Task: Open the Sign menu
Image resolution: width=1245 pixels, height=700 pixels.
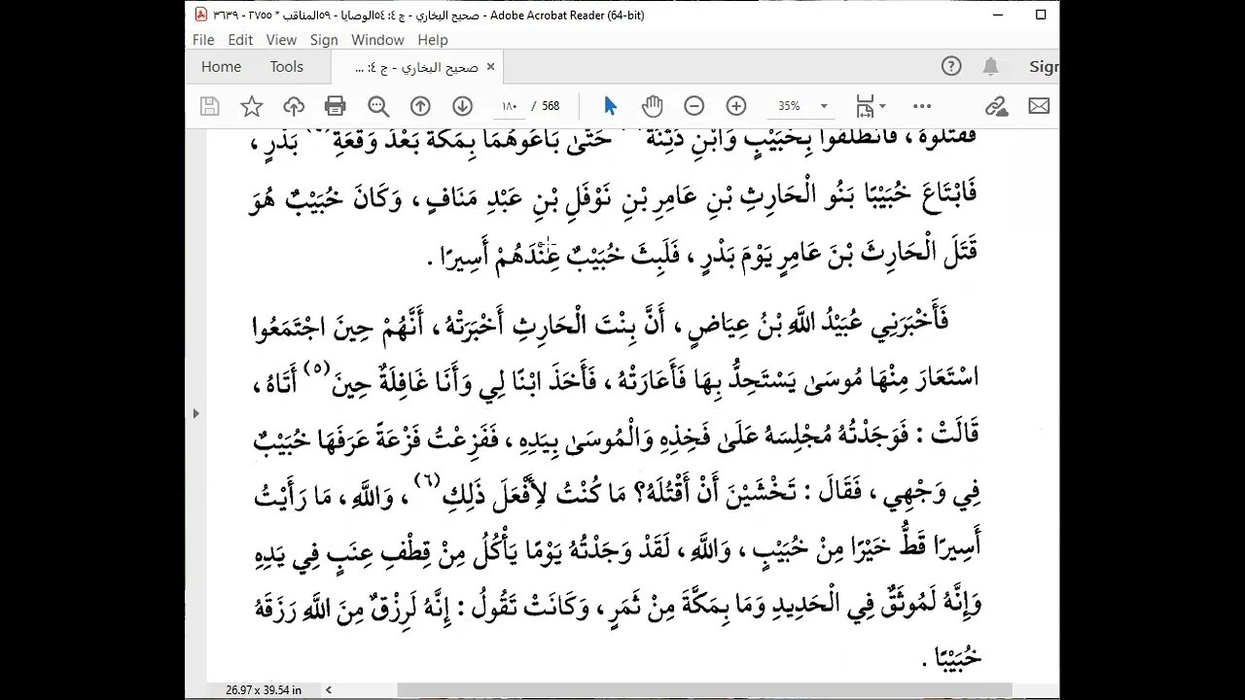Action: pyautogui.click(x=324, y=40)
